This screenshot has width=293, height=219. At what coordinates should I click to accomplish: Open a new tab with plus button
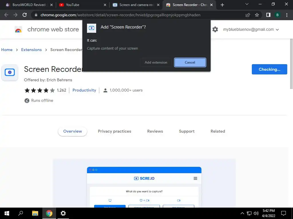(222, 5)
